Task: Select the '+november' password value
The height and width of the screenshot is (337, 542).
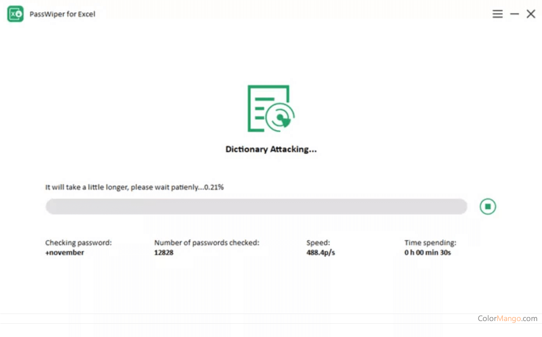Action: pos(65,252)
